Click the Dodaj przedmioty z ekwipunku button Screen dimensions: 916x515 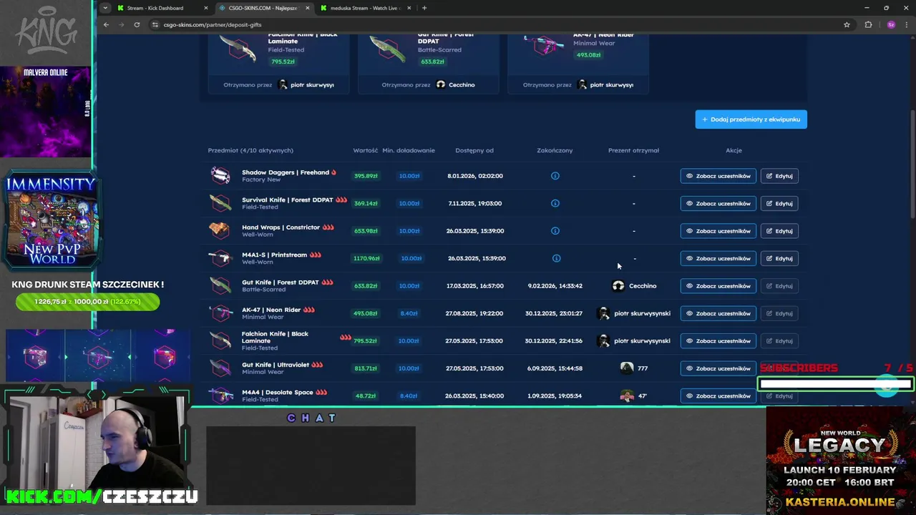point(751,119)
